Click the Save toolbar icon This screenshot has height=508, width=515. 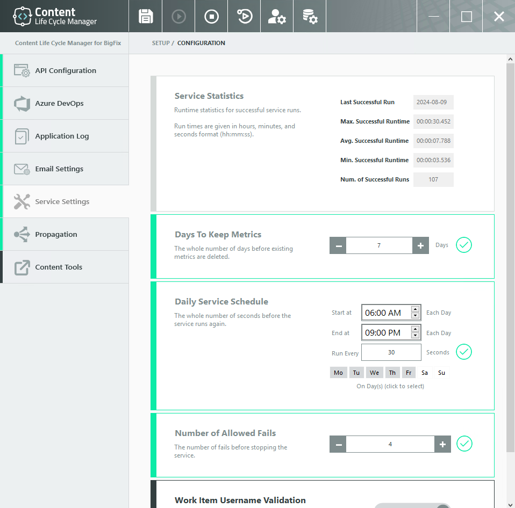click(146, 16)
